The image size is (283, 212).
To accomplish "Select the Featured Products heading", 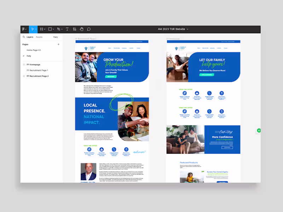I will pyautogui.click(x=189, y=163).
